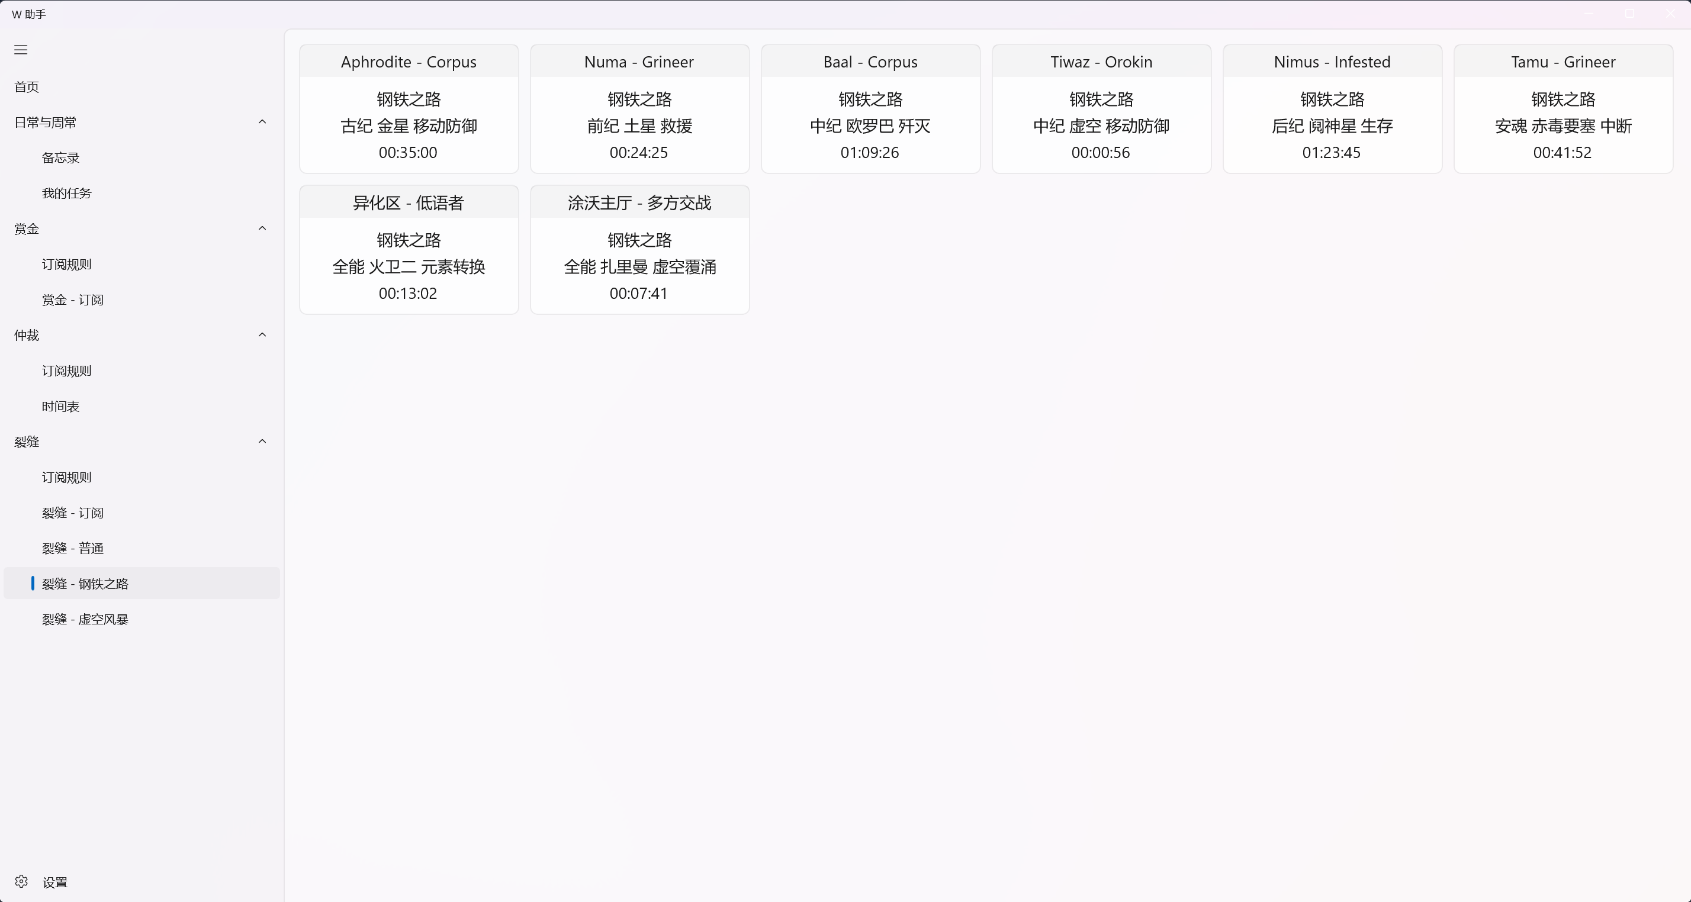
Task: Collapse the 裂缝 section chevron
Action: coord(262,442)
